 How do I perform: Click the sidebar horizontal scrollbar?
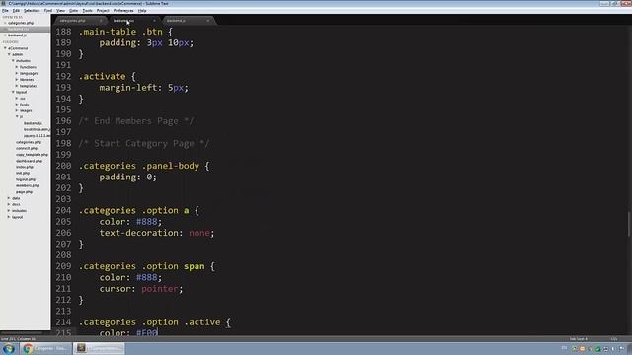click(x=22, y=333)
